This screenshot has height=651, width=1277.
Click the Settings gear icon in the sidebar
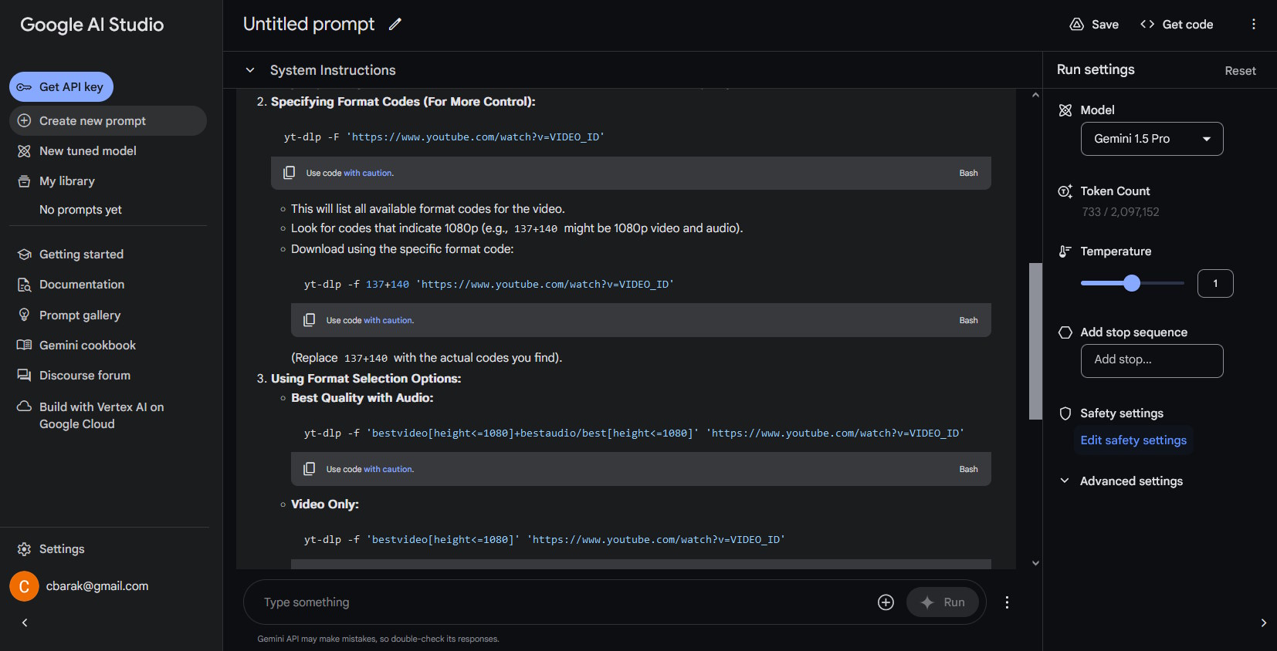click(24, 549)
